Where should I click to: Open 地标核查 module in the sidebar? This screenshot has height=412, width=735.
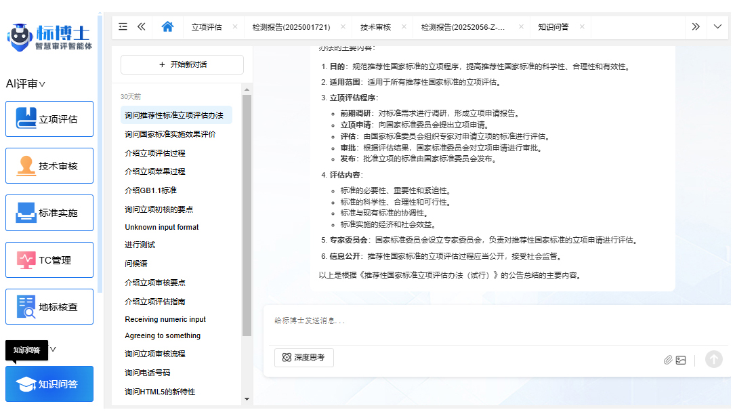click(x=49, y=307)
